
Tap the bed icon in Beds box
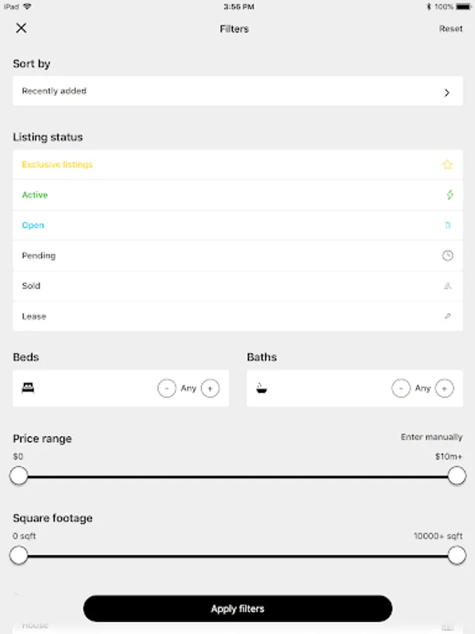coord(28,388)
